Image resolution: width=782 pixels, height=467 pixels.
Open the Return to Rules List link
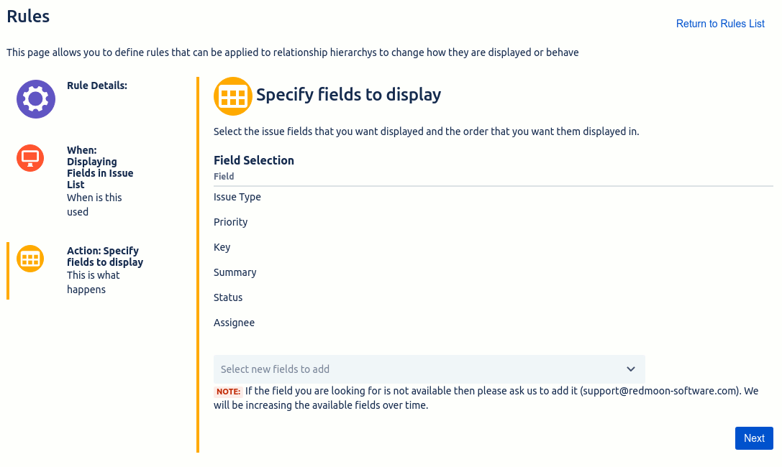click(x=720, y=24)
